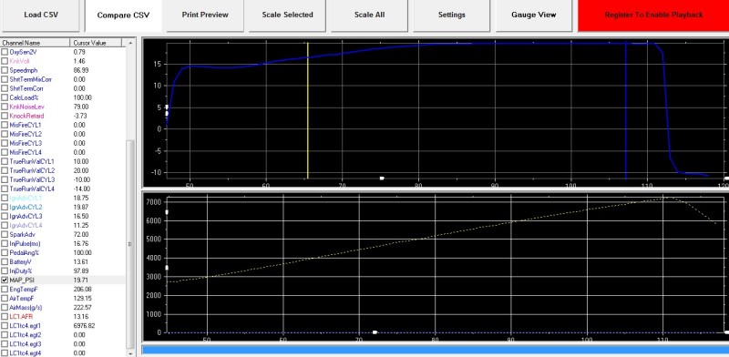Enable the SparkAdv checkbox
The height and width of the screenshot is (357, 729).
[x=5, y=234]
